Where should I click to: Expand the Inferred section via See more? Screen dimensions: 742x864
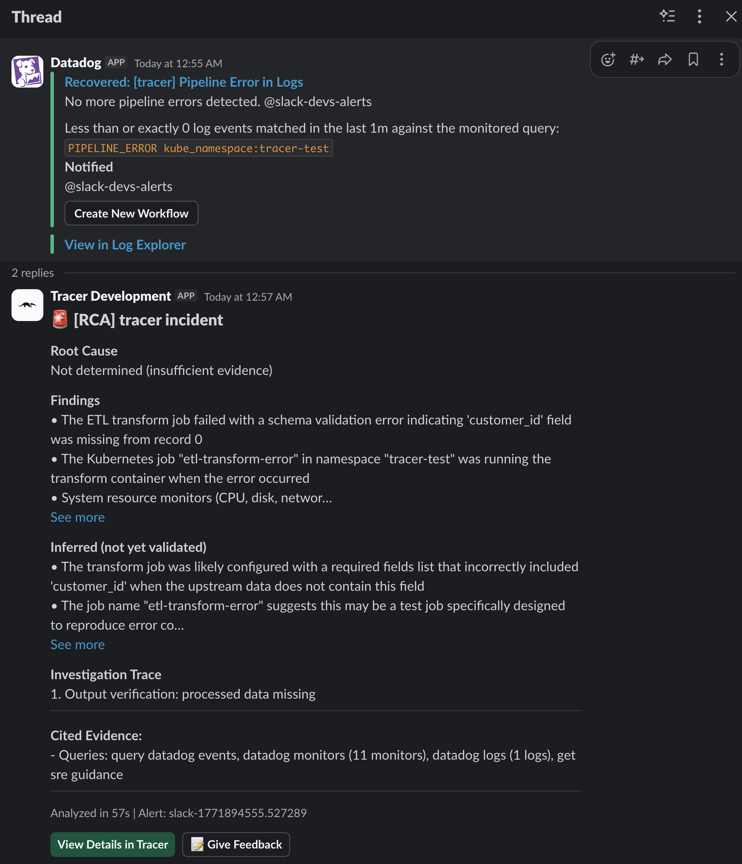[x=77, y=644]
